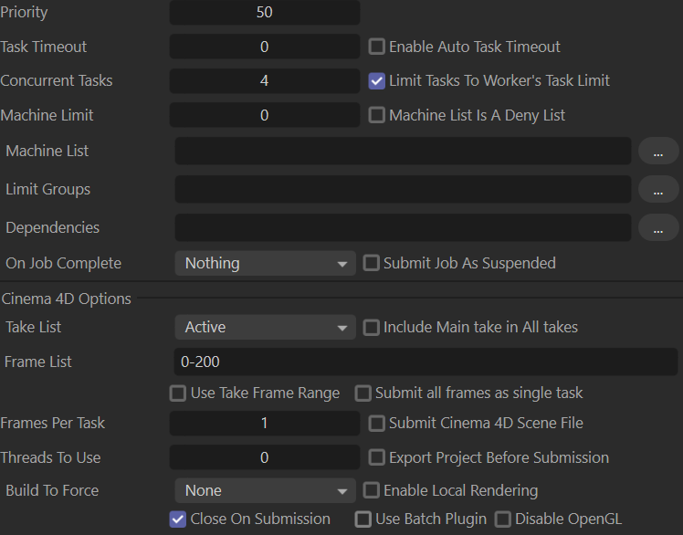Screen dimensions: 683x535
Task: Uncheck Limit Tasks To Worker's Task Limit
Action: (x=376, y=81)
